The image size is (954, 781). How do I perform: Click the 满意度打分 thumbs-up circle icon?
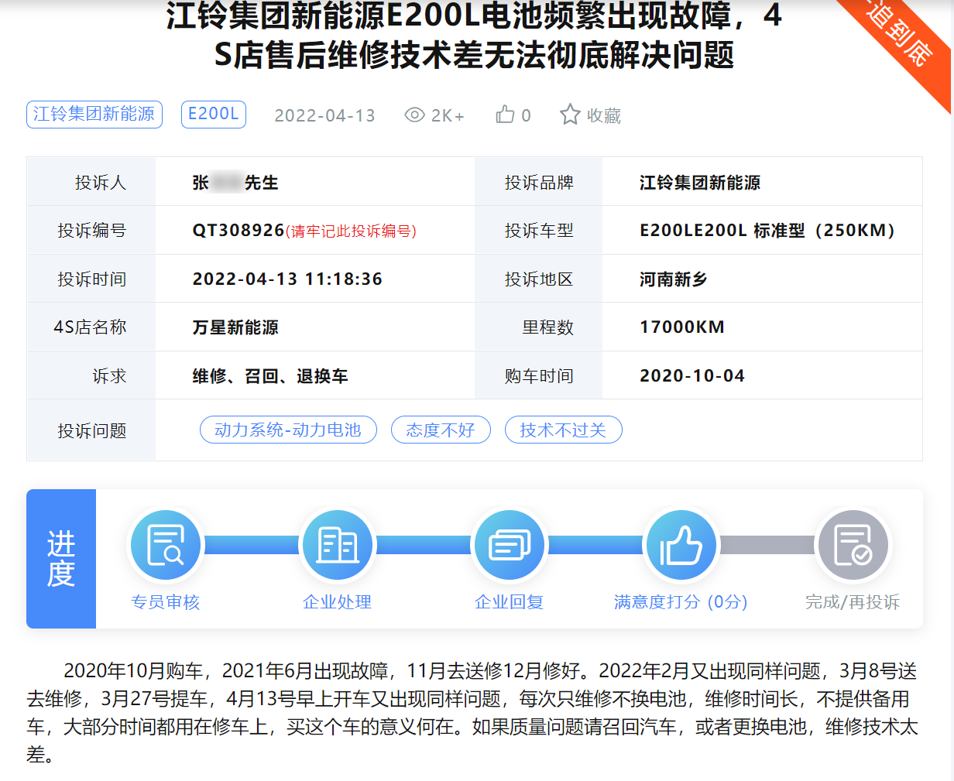[681, 546]
